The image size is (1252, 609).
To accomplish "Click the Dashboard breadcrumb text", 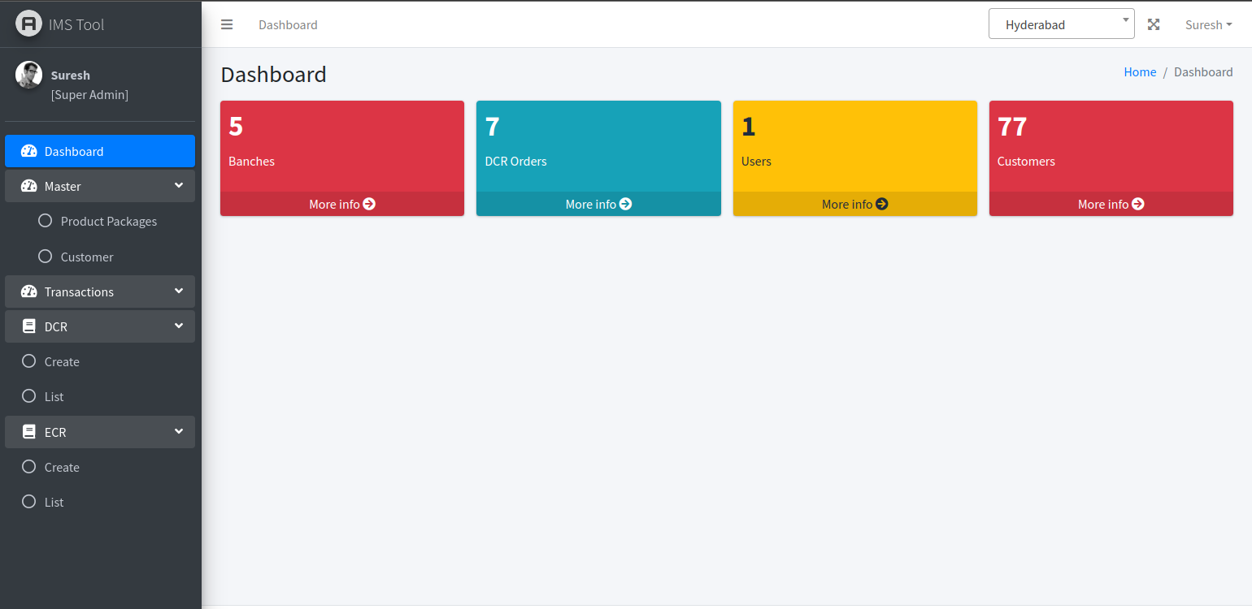I will point(1203,71).
